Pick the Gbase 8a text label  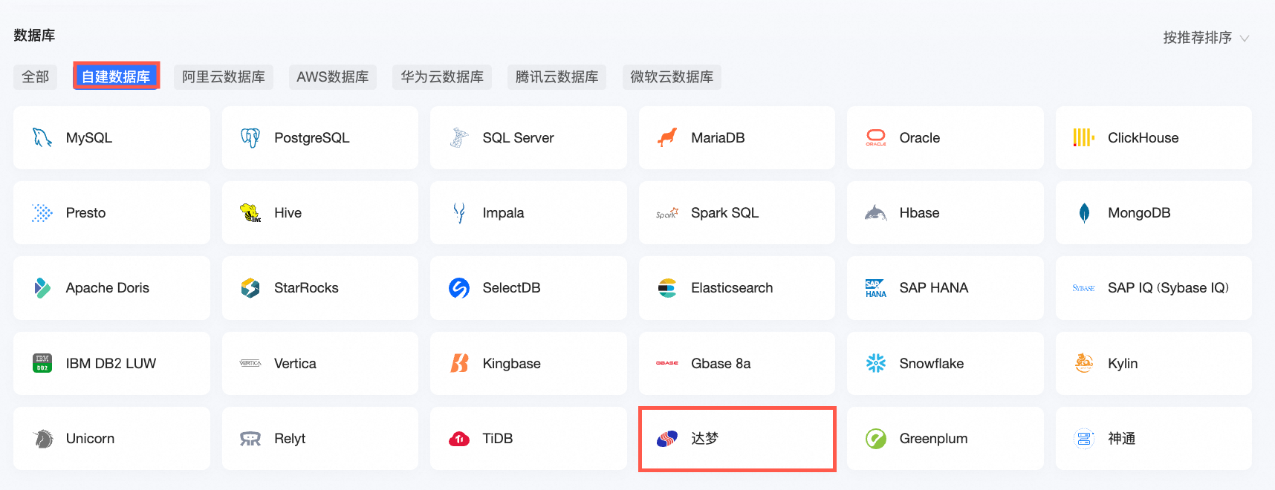point(721,364)
